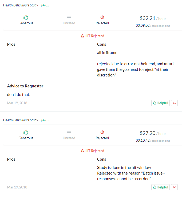This screenshot has height=197, width=182.
Task: Click the red Rejected clock icon in first review
Action: pos(102,17)
